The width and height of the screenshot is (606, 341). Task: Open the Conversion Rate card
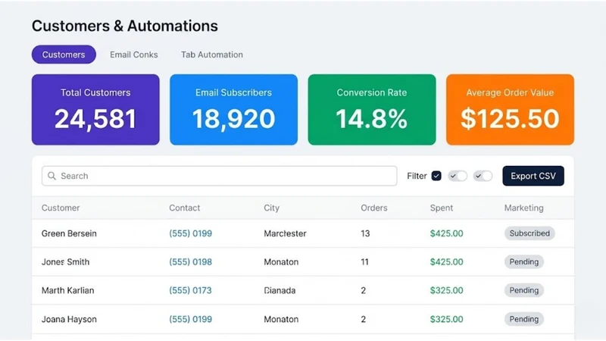point(372,110)
